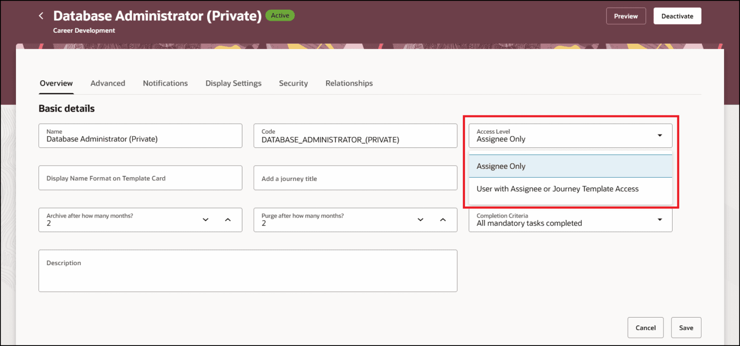The width and height of the screenshot is (740, 346).
Task: Open the Completion Criteria dropdown
Action: [660, 219]
